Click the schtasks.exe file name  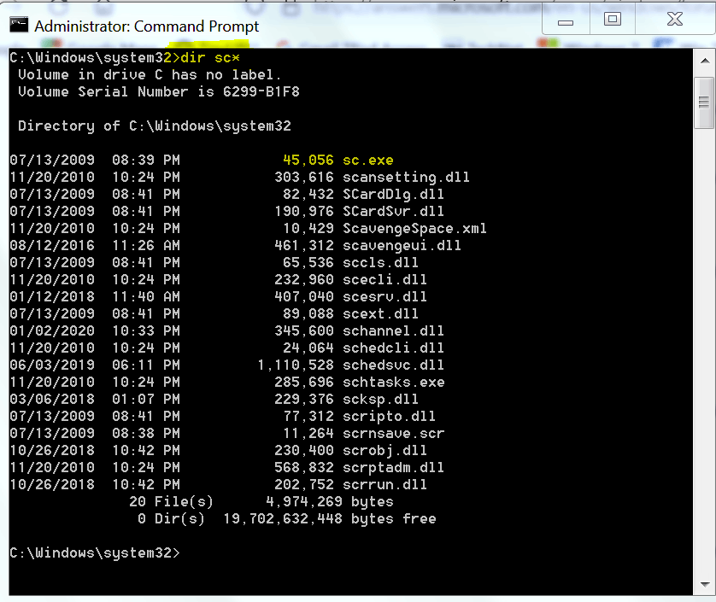394,382
